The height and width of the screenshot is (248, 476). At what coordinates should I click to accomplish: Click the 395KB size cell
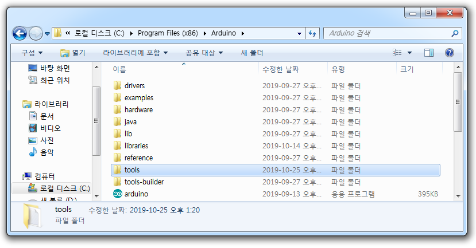tap(428, 194)
